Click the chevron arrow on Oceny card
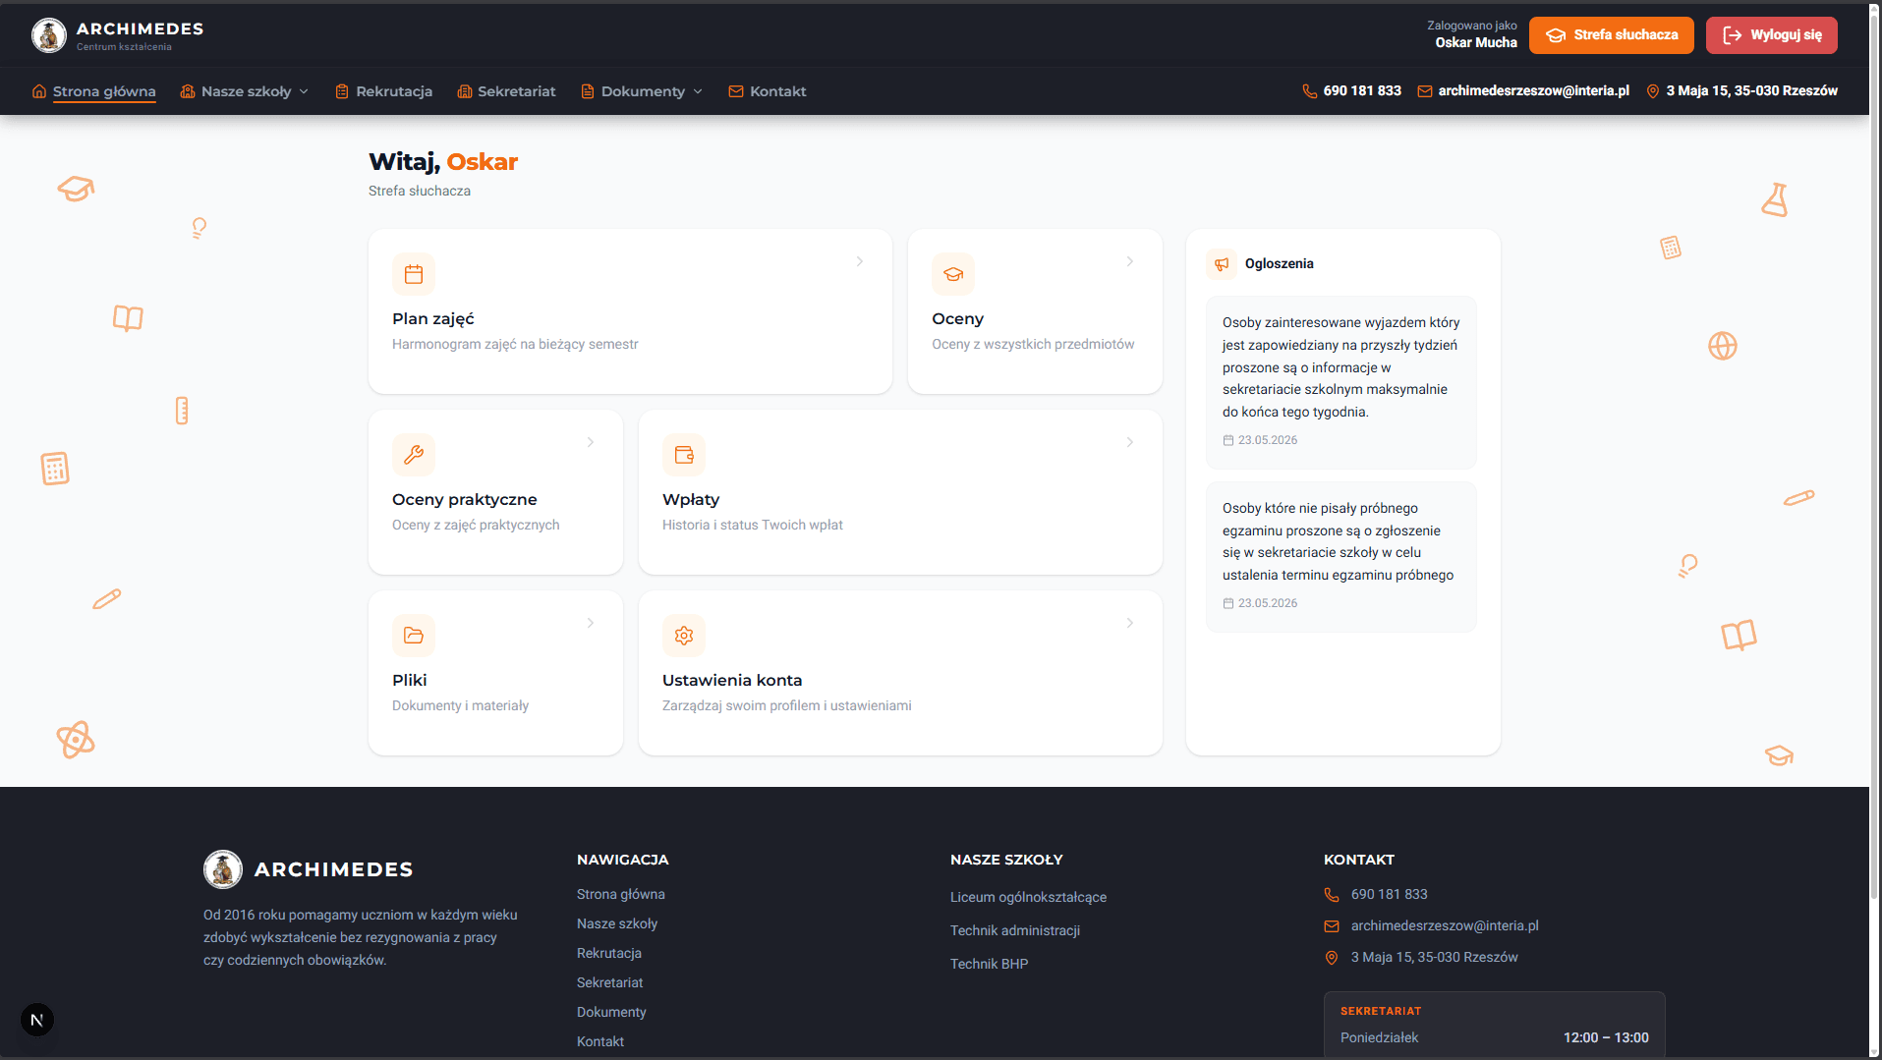1882x1060 pixels. coord(1130,261)
